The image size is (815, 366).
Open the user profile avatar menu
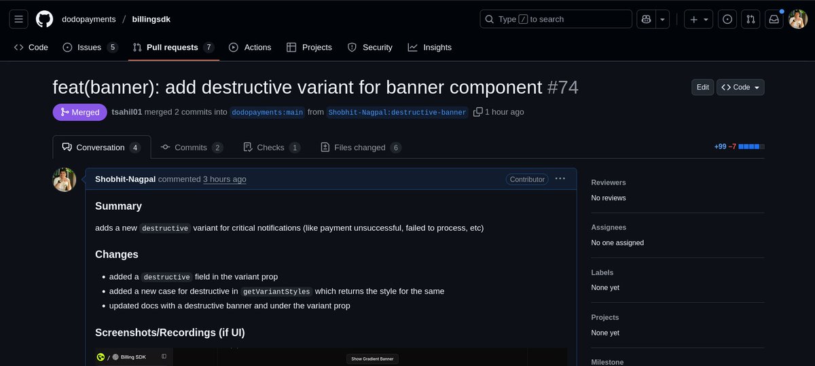797,19
